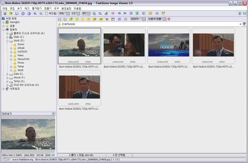Open the resize image tool

click(94, 13)
